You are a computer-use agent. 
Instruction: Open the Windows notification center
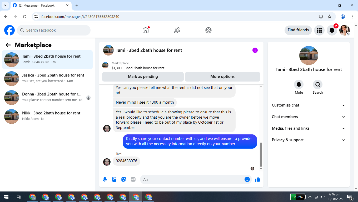tap(350, 197)
